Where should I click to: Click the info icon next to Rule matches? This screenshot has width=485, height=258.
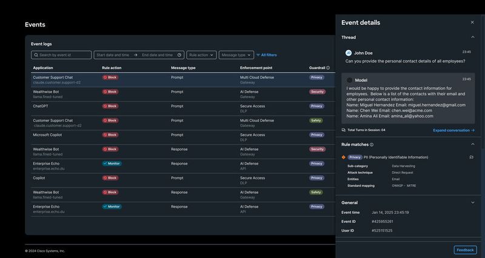372,145
